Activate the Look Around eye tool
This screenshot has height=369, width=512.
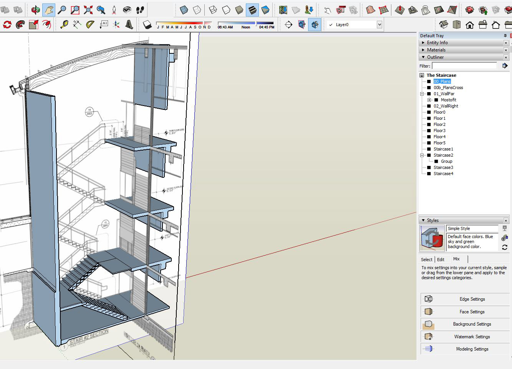click(127, 10)
